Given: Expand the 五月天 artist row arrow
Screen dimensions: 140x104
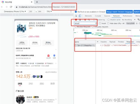Looking at the screenshot, I should pyautogui.click(x=56, y=99).
